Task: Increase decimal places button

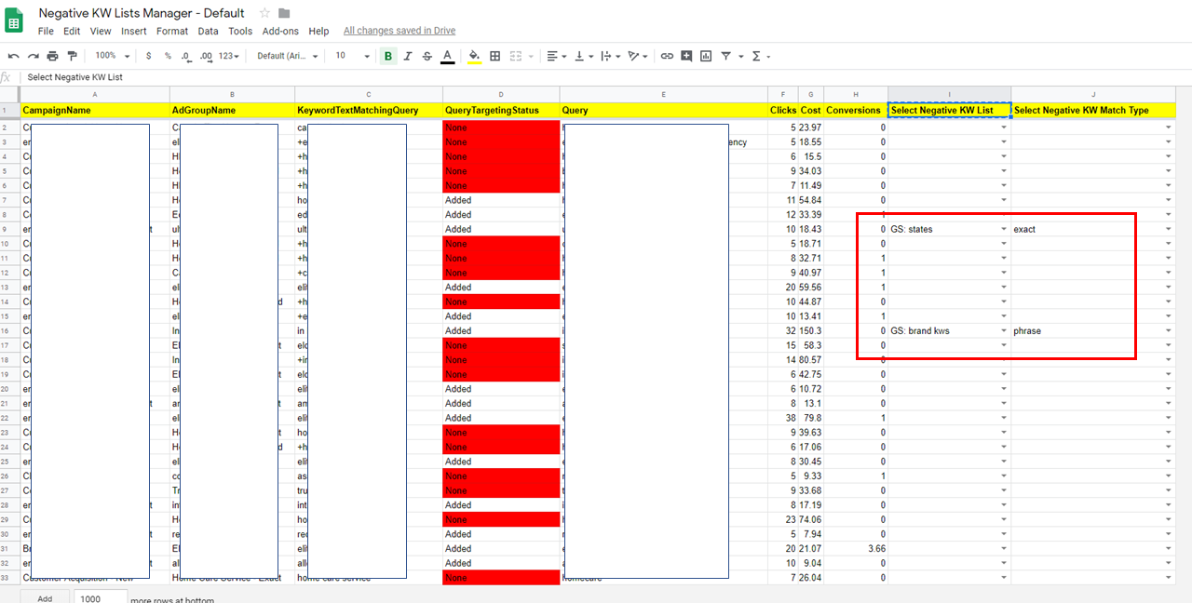Action: pyautogui.click(x=207, y=56)
